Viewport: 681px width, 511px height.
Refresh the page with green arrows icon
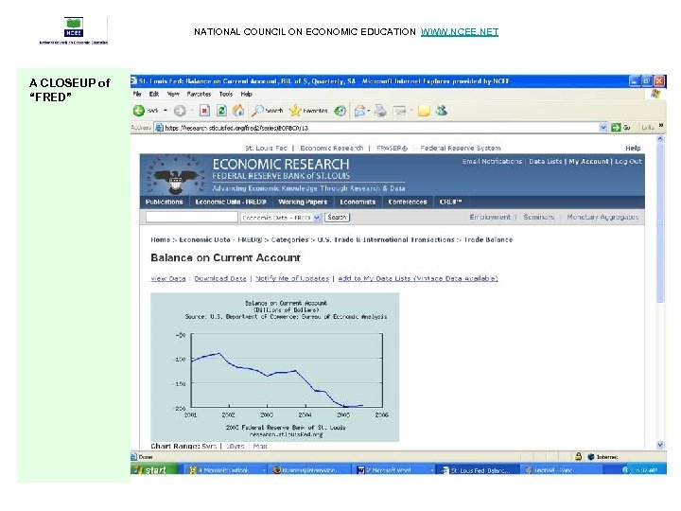pos(221,111)
